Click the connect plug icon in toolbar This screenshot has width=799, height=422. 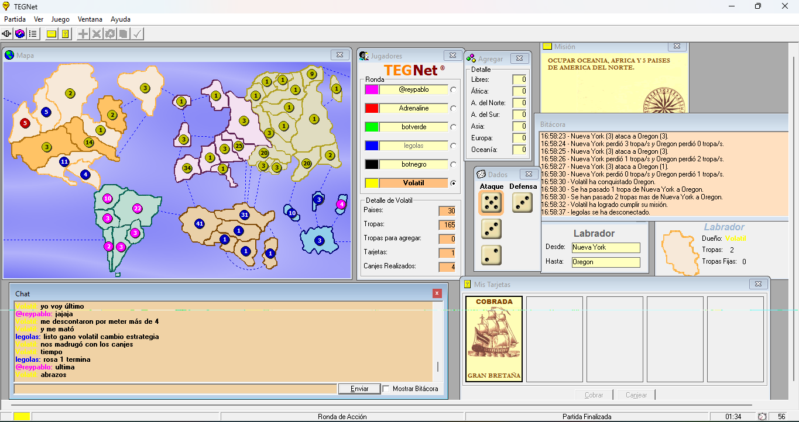pos(7,34)
